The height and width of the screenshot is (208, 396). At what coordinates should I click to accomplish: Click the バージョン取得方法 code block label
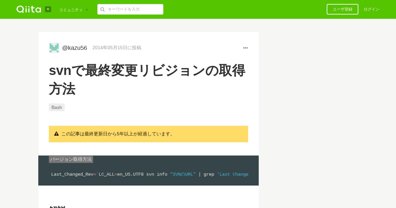(x=71, y=159)
